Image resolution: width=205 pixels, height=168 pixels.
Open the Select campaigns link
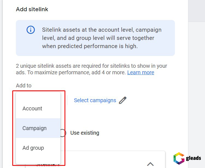[95, 100]
